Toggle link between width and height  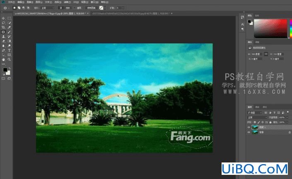[266, 54]
